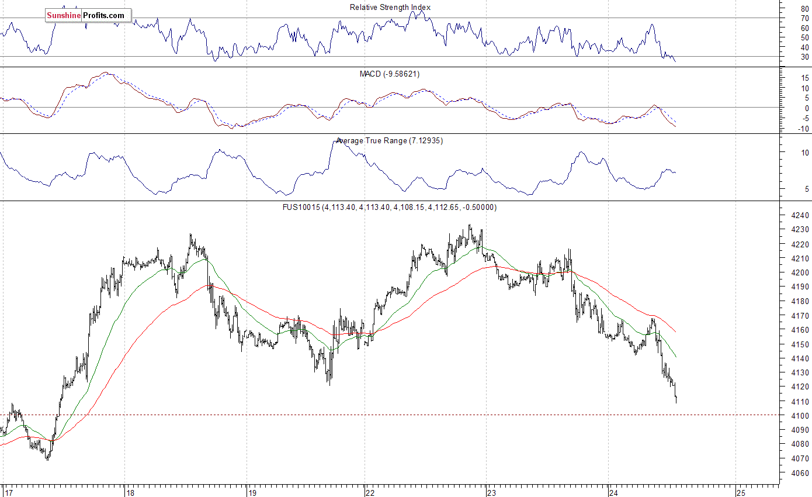812x497 pixels.
Task: Click the 4100 price axis label
Action: [x=800, y=416]
